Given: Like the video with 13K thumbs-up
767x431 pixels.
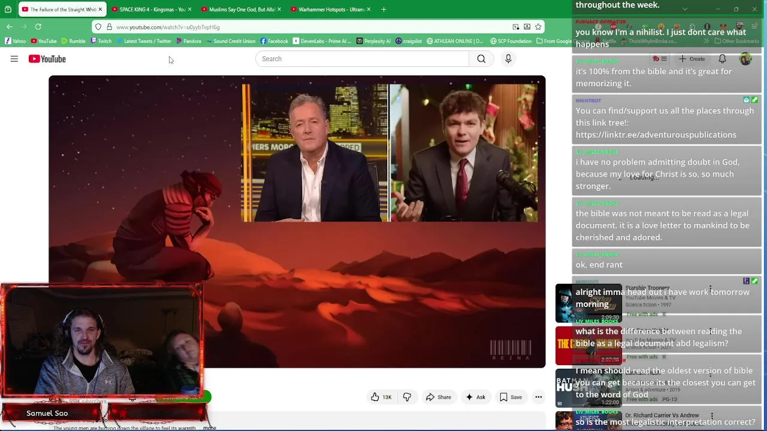Looking at the screenshot, I should pyautogui.click(x=381, y=397).
